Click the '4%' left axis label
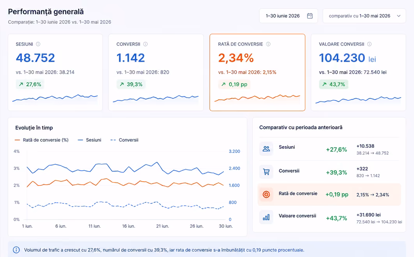The width and height of the screenshot is (414, 257). pyautogui.click(x=17, y=151)
